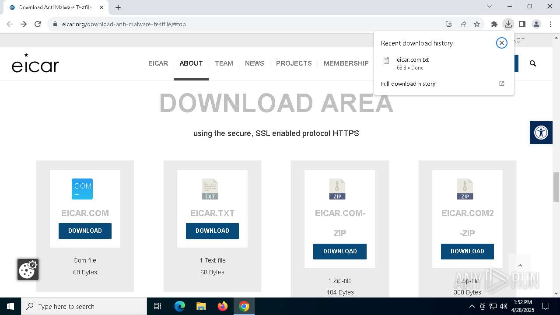Click the taskbar search box

[84, 306]
